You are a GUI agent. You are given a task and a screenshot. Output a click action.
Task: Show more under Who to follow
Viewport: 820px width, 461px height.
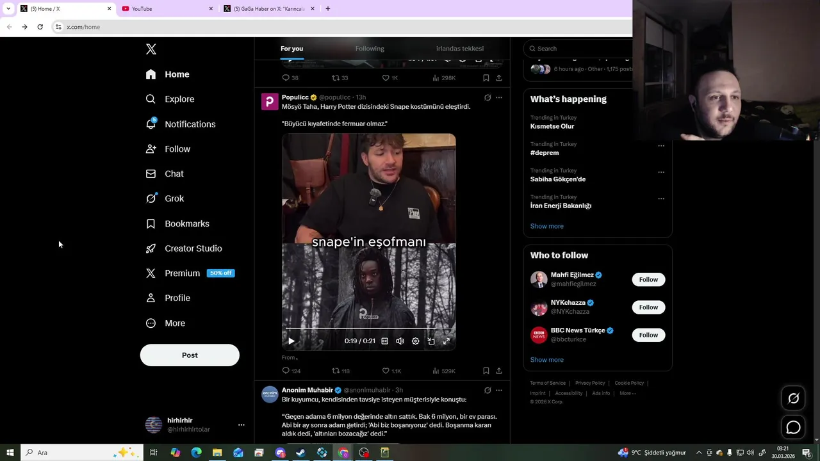coord(546,360)
